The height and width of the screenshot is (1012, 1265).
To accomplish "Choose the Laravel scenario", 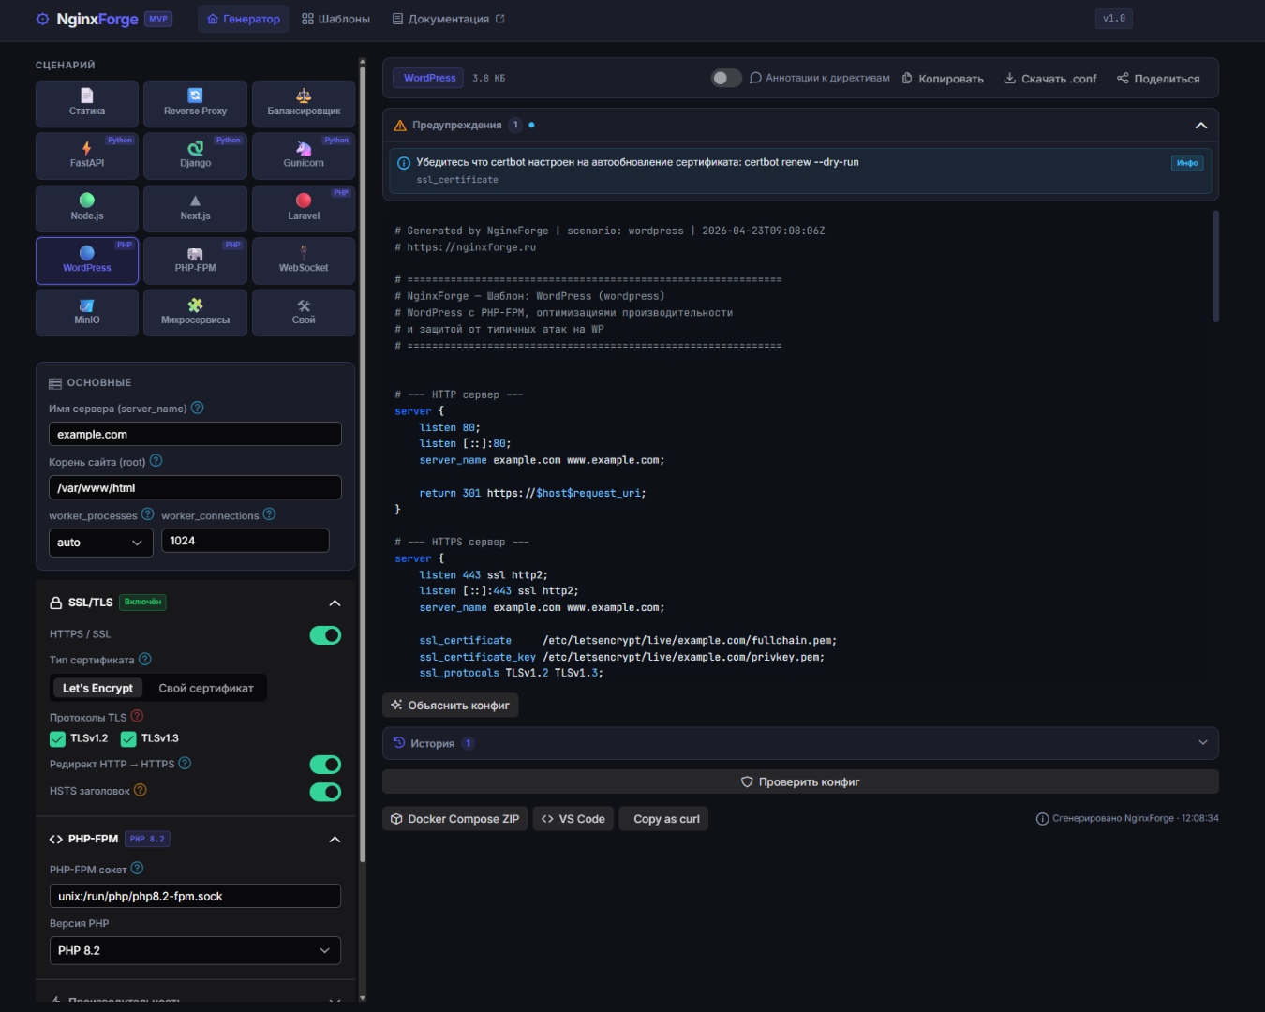I will coord(304,208).
